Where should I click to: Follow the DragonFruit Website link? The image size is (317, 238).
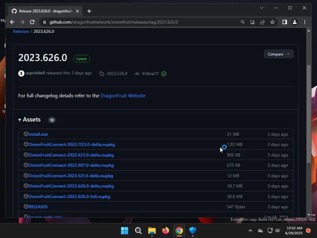coord(123,95)
